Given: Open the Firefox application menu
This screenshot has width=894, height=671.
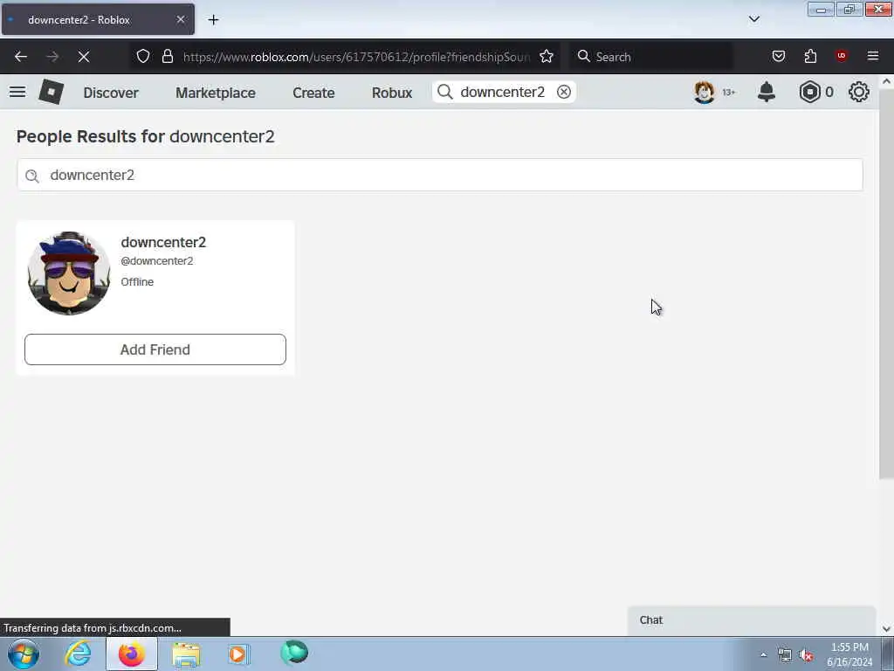Looking at the screenshot, I should 873,56.
